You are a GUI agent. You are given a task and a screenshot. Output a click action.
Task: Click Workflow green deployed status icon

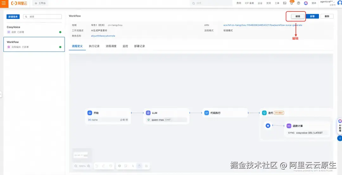[60, 47]
